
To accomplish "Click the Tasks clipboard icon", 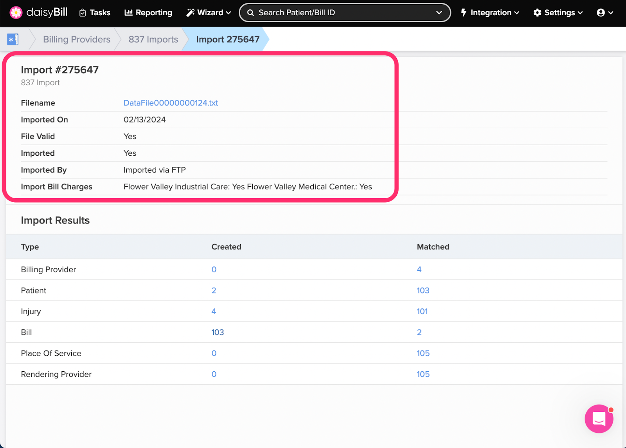I will point(83,13).
